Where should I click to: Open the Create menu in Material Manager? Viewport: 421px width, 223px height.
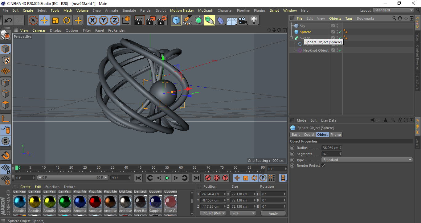pyautogui.click(x=26, y=187)
